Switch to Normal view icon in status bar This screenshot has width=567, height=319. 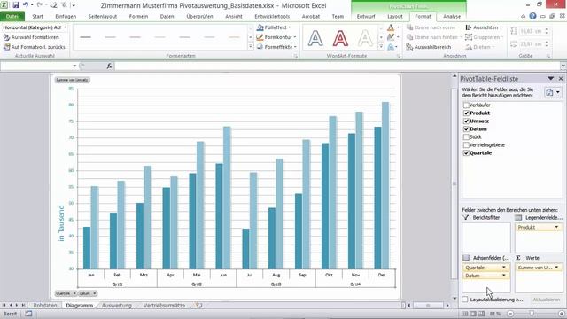(x=465, y=314)
